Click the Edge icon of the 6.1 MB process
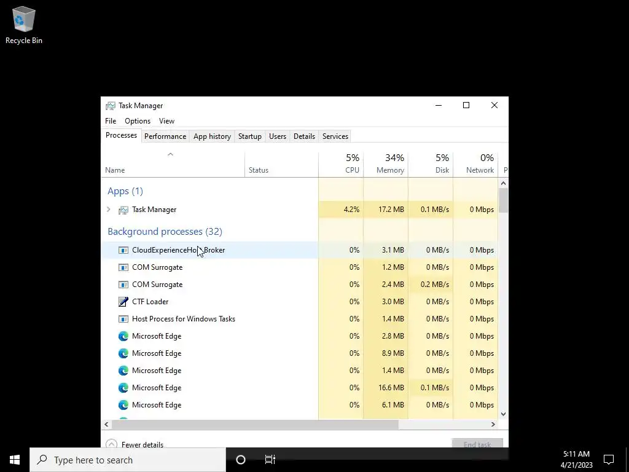 point(123,405)
